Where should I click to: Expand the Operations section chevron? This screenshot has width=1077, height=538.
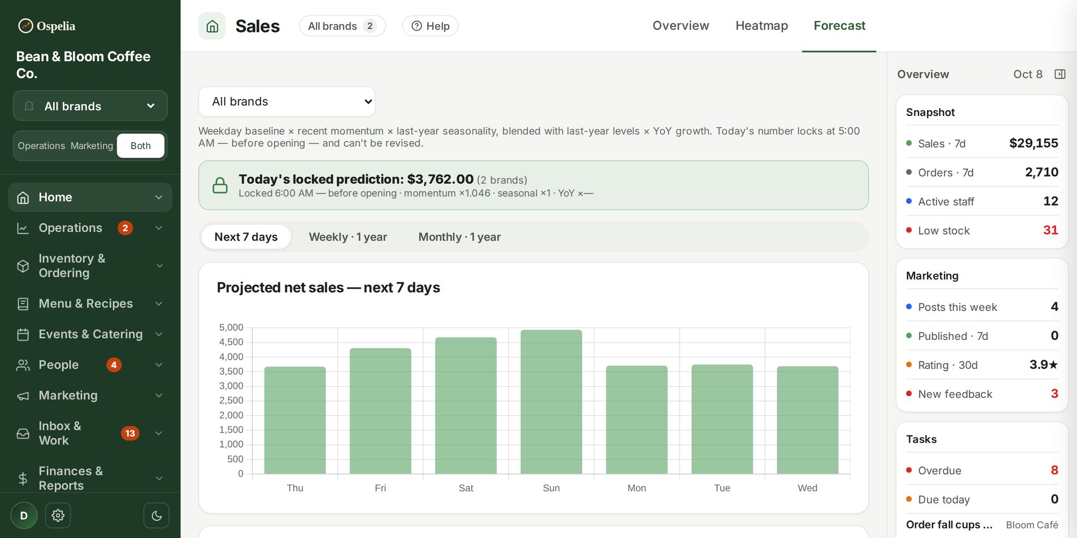point(159,228)
